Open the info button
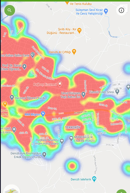This screenshot has height=193, width=130. coord(121,10)
